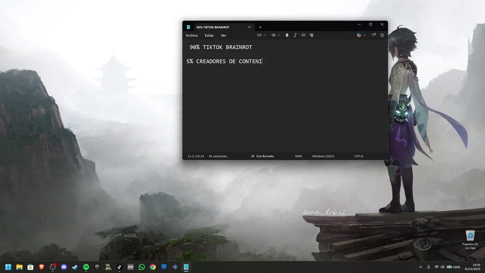The width and height of the screenshot is (485, 273).
Task: Place cursor in the 90% TIKTOK BRAINROT heading line
Action: click(x=221, y=47)
